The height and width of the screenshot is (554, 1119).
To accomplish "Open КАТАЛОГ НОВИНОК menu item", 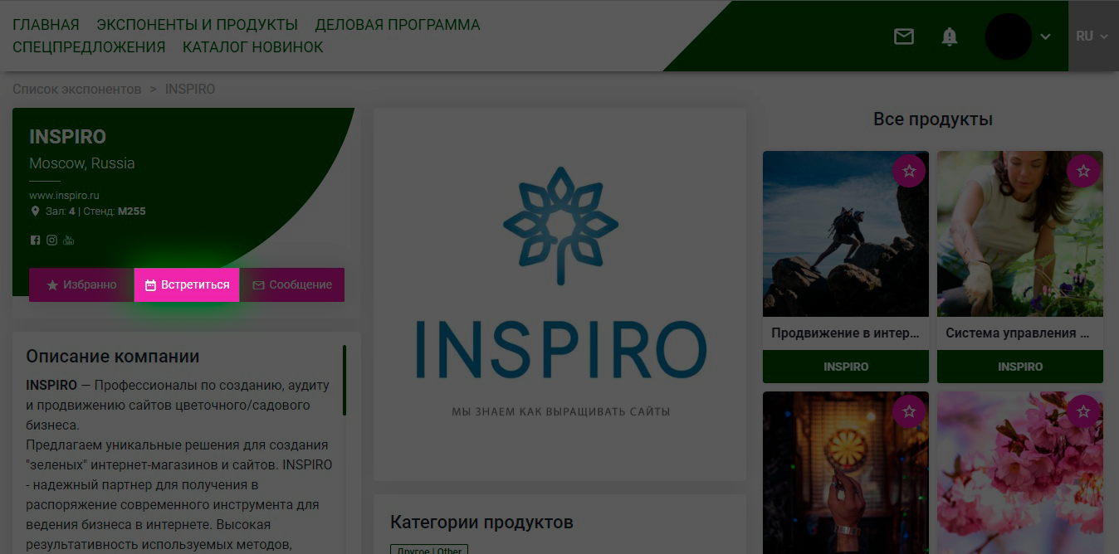I will point(253,47).
